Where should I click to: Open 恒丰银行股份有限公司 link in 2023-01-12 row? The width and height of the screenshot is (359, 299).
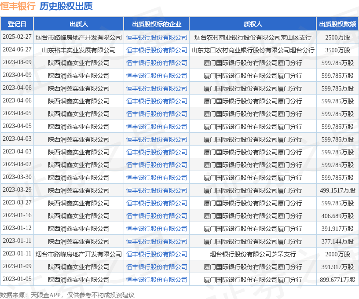(x=157, y=229)
